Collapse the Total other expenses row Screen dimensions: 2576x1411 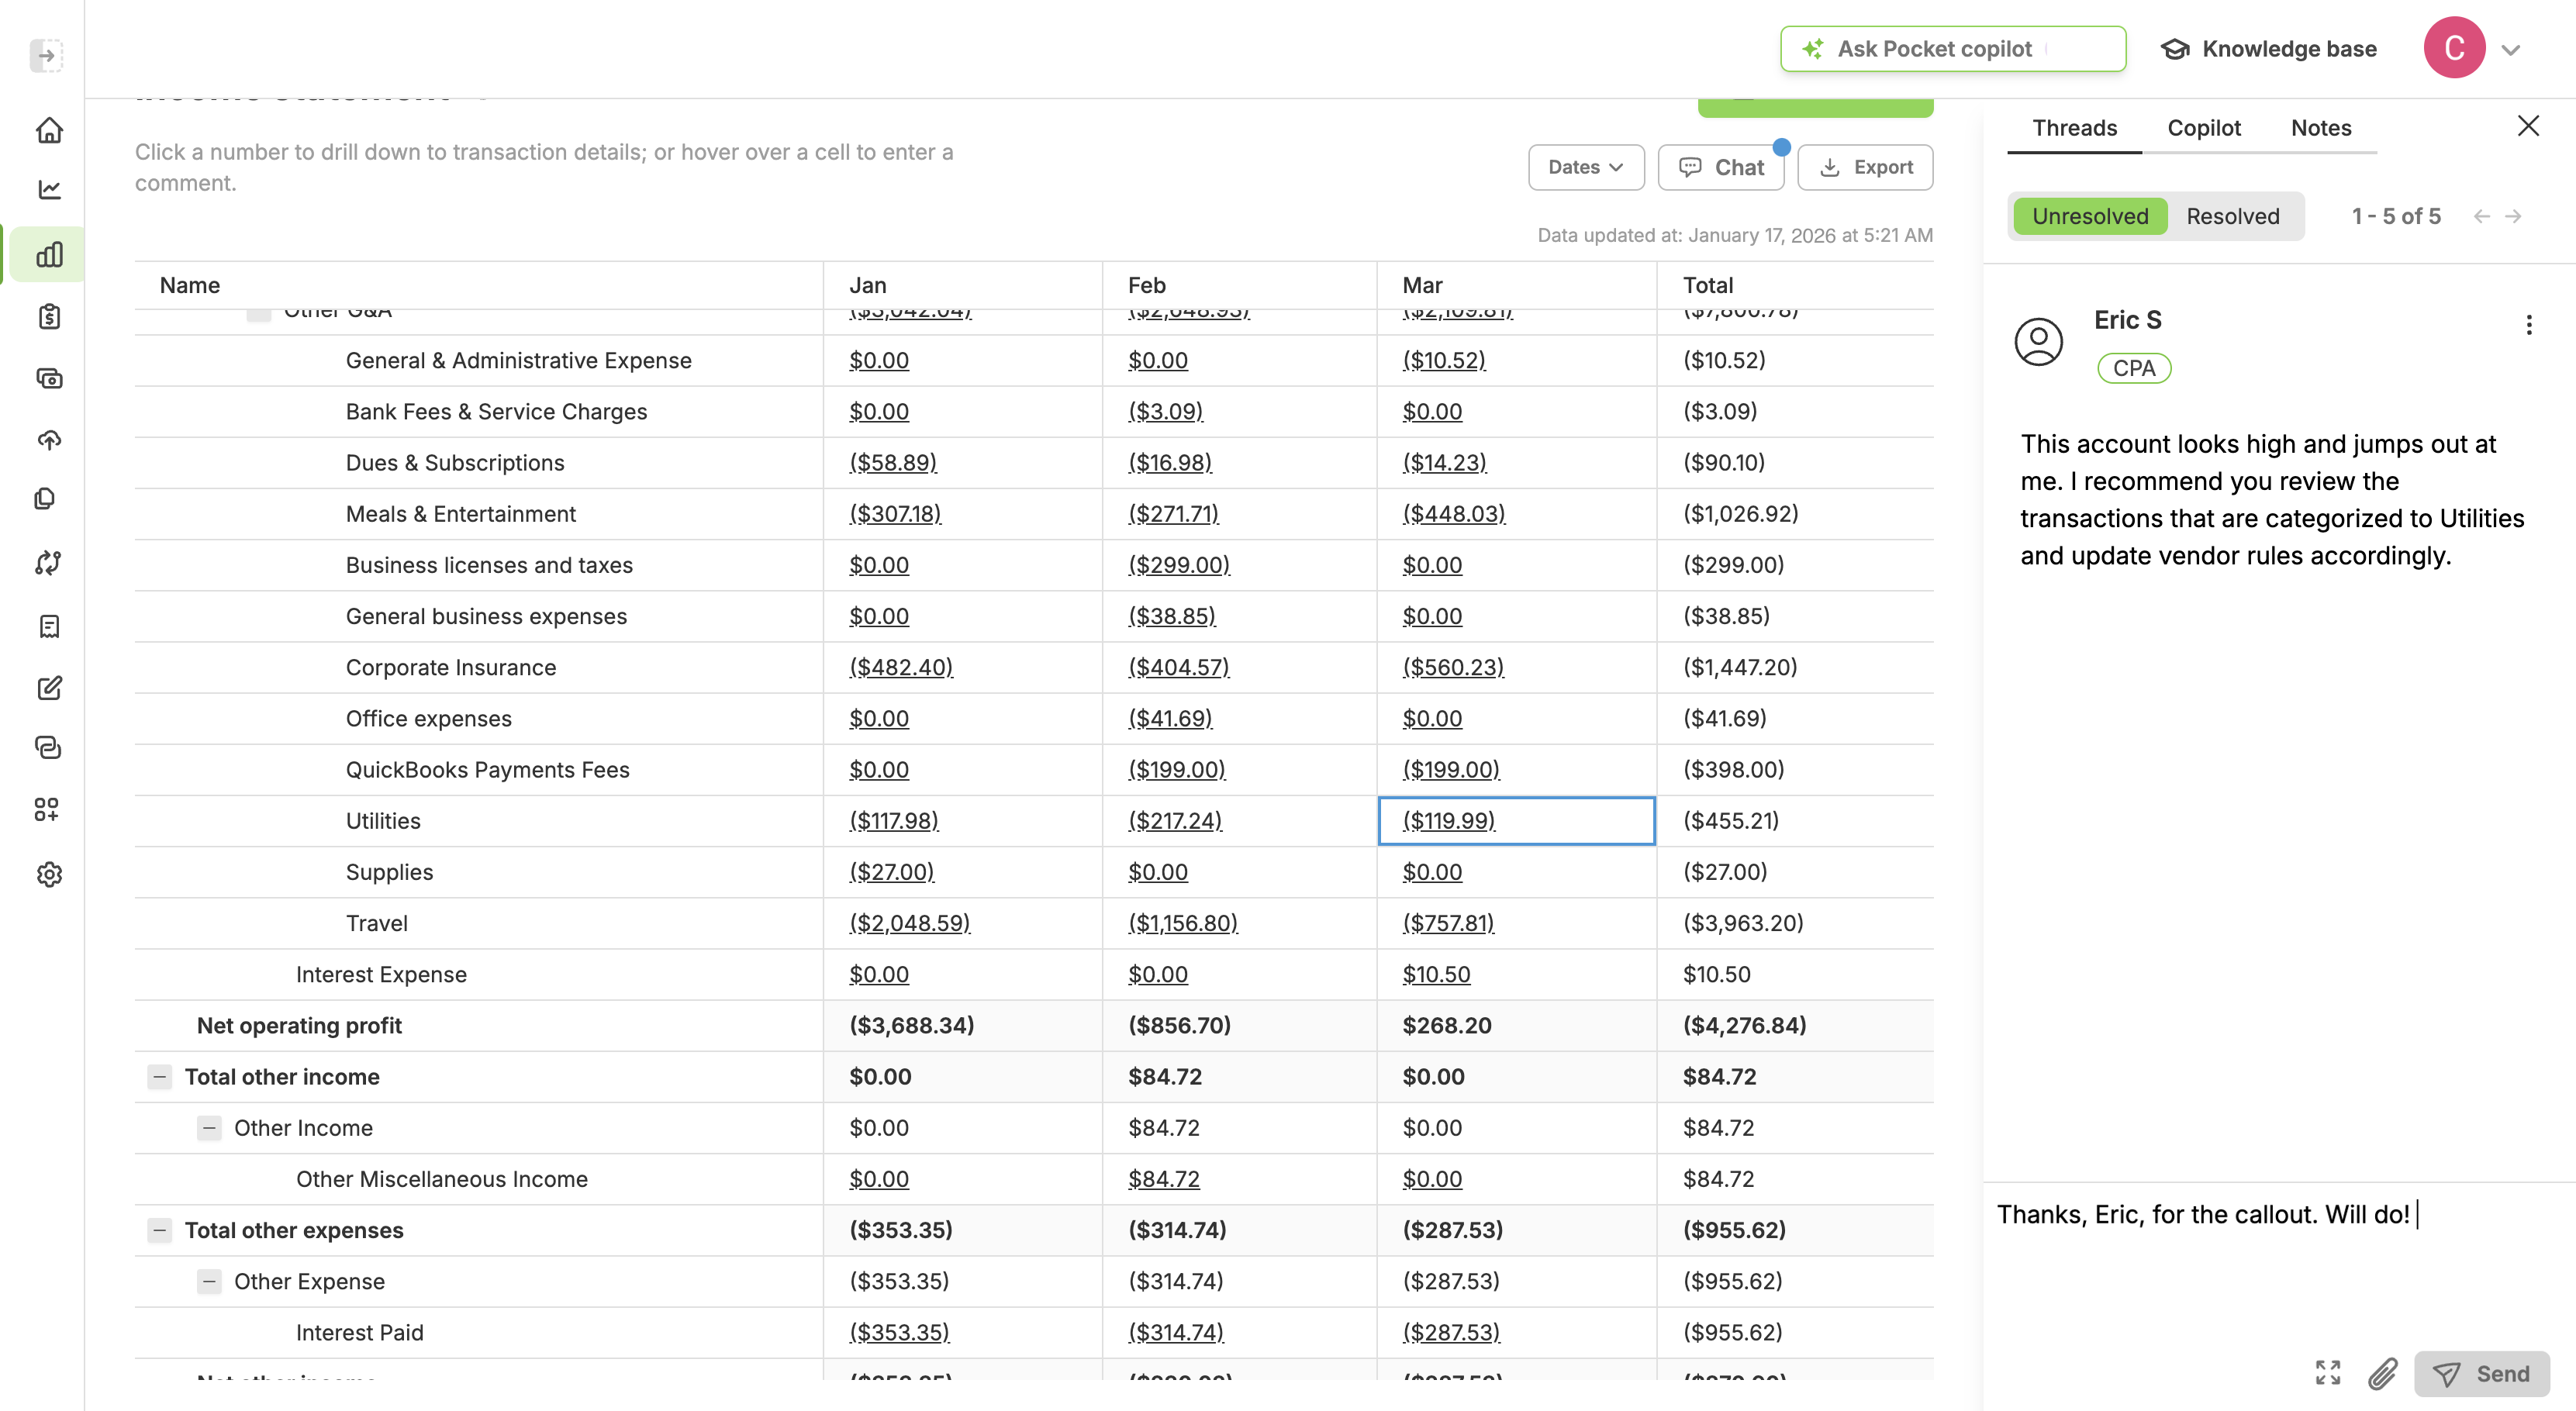[160, 1230]
